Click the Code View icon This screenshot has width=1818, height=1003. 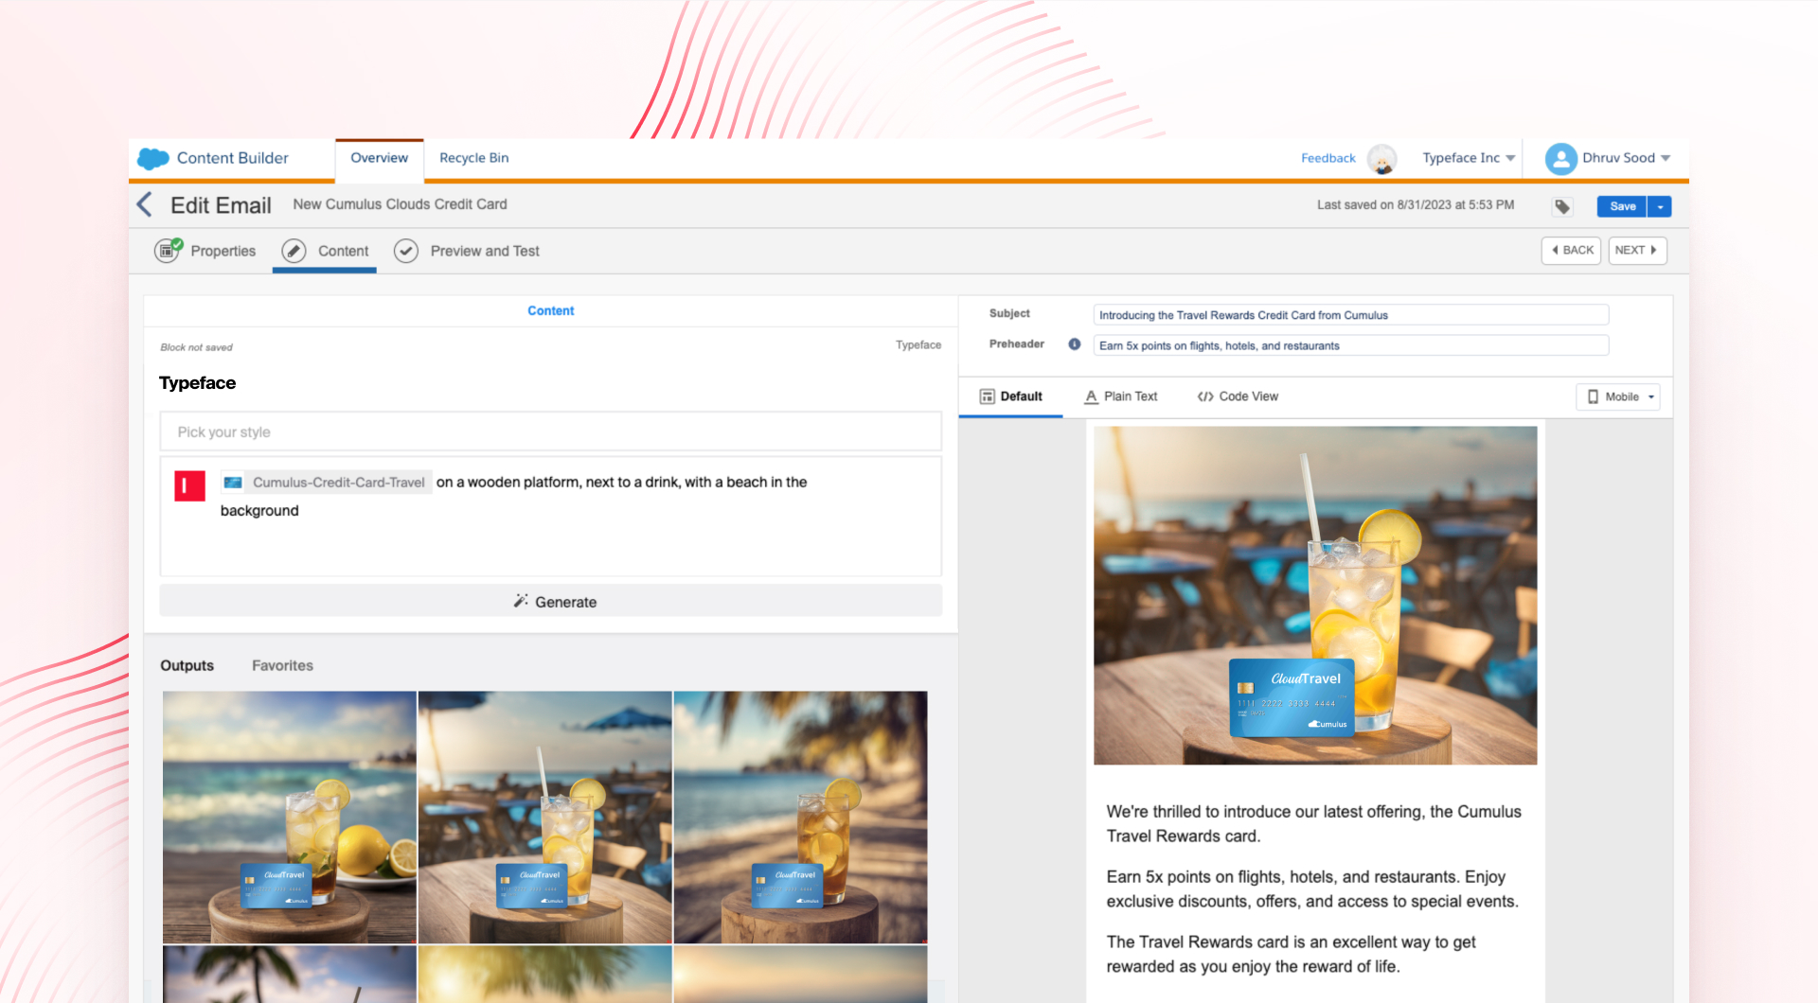(x=1206, y=396)
